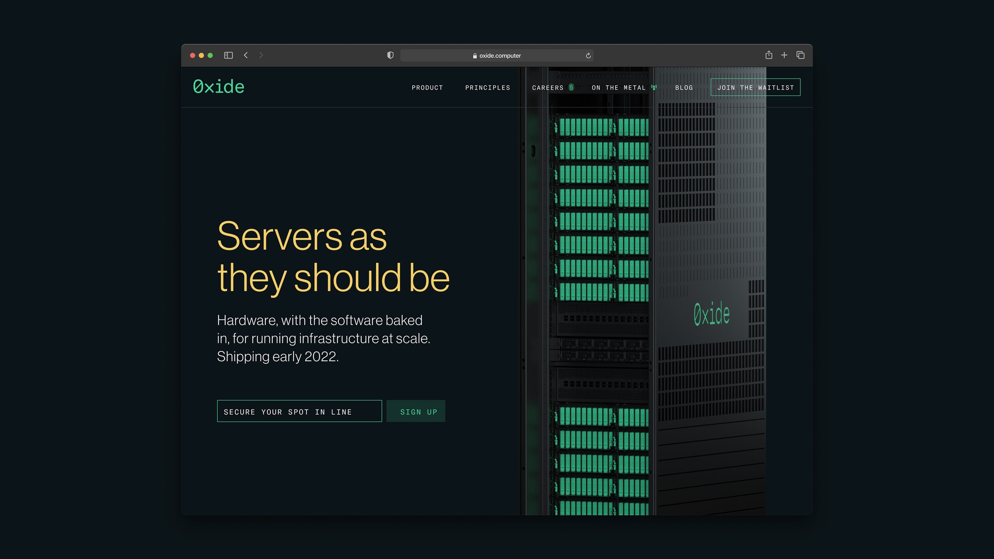Show the tab overview icon
Viewport: 994px width, 559px height.
800,55
